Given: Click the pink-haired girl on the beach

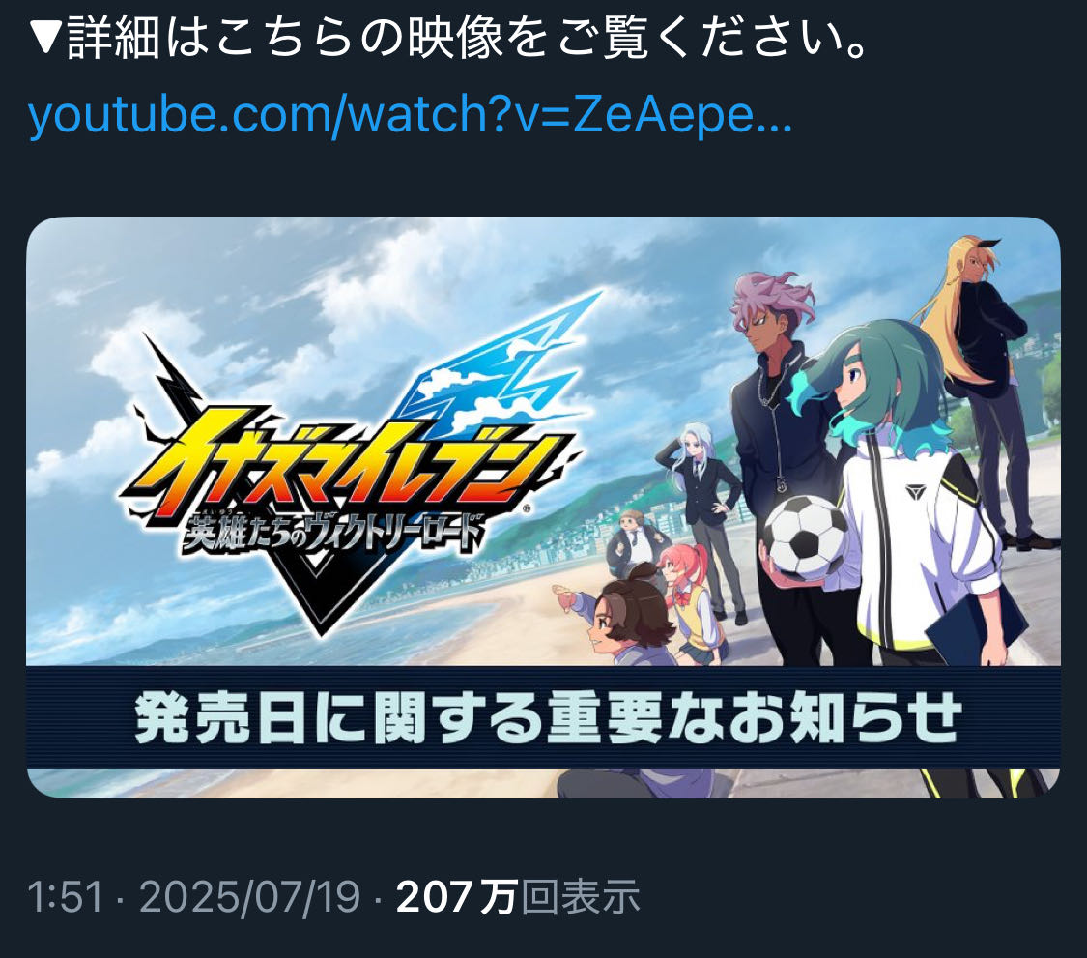Looking at the screenshot, I should (693, 603).
